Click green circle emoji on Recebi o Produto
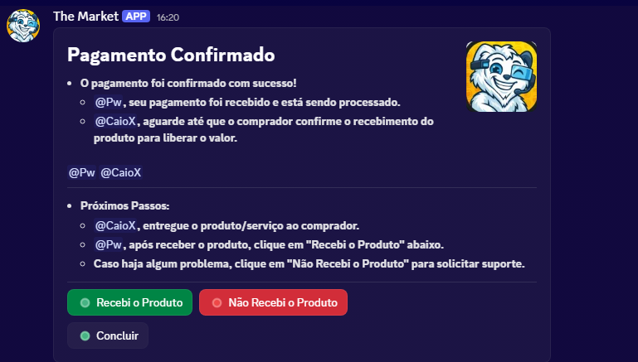The width and height of the screenshot is (638, 362). [x=85, y=303]
